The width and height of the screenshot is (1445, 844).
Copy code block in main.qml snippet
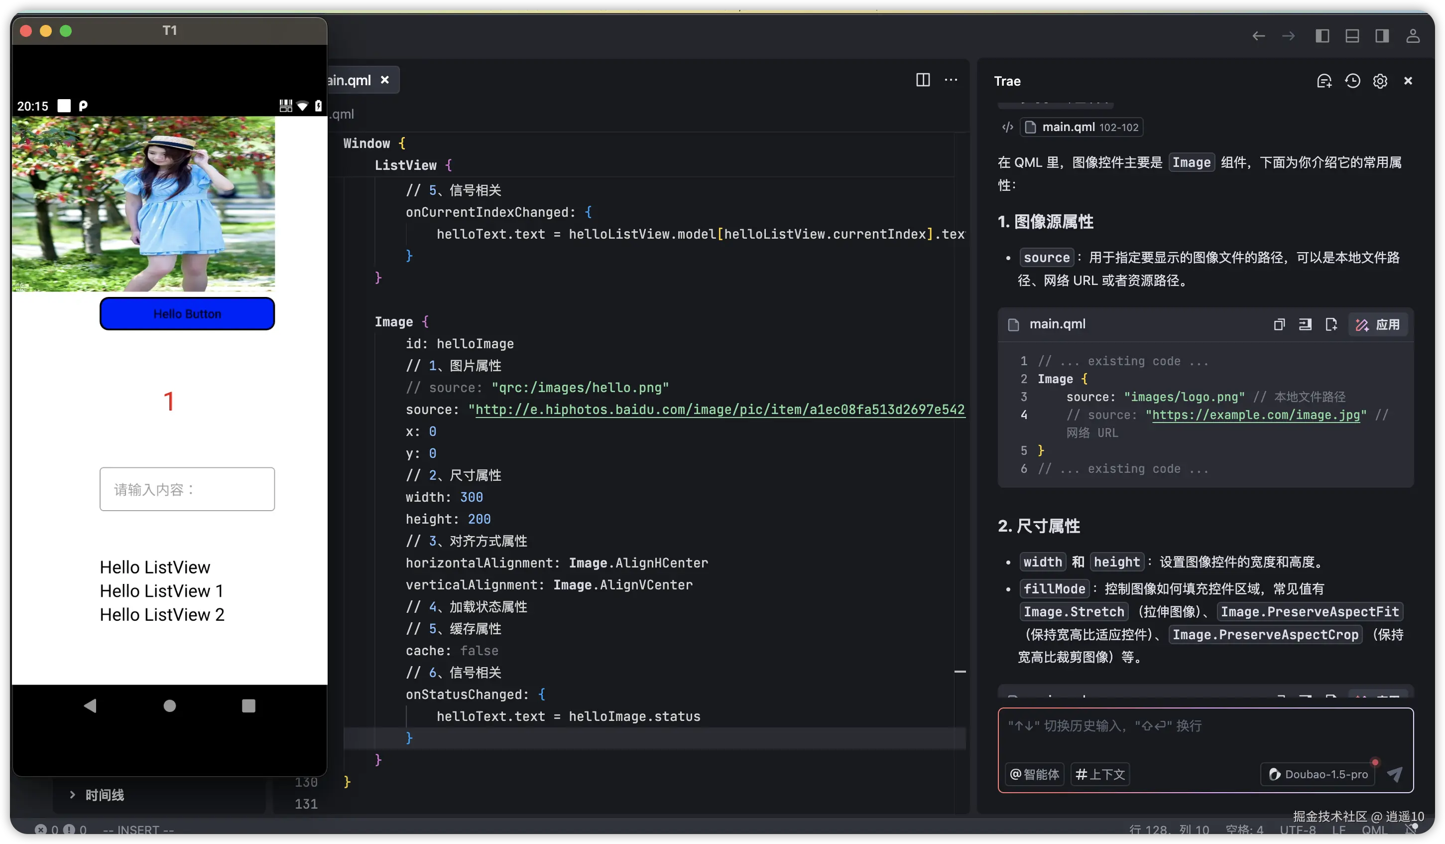coord(1279,325)
